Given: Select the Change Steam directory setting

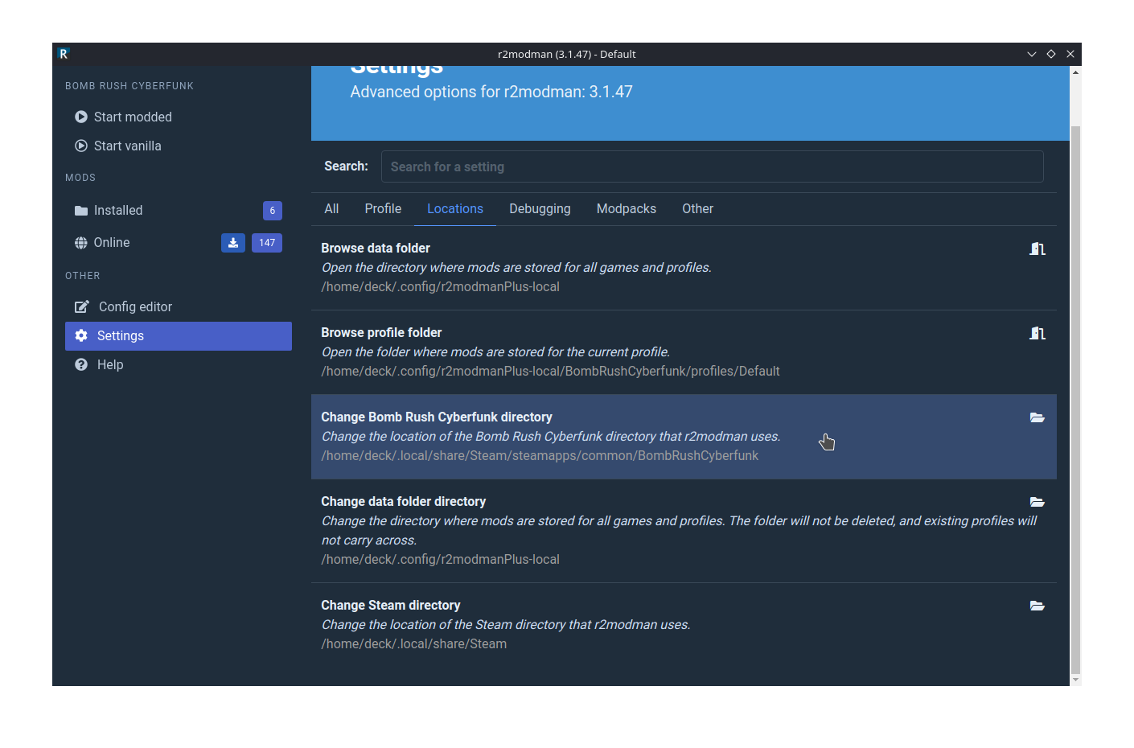Looking at the screenshot, I should (x=684, y=625).
